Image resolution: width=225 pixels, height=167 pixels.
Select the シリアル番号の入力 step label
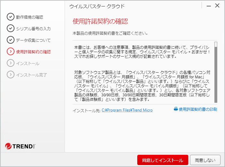tap(33, 29)
